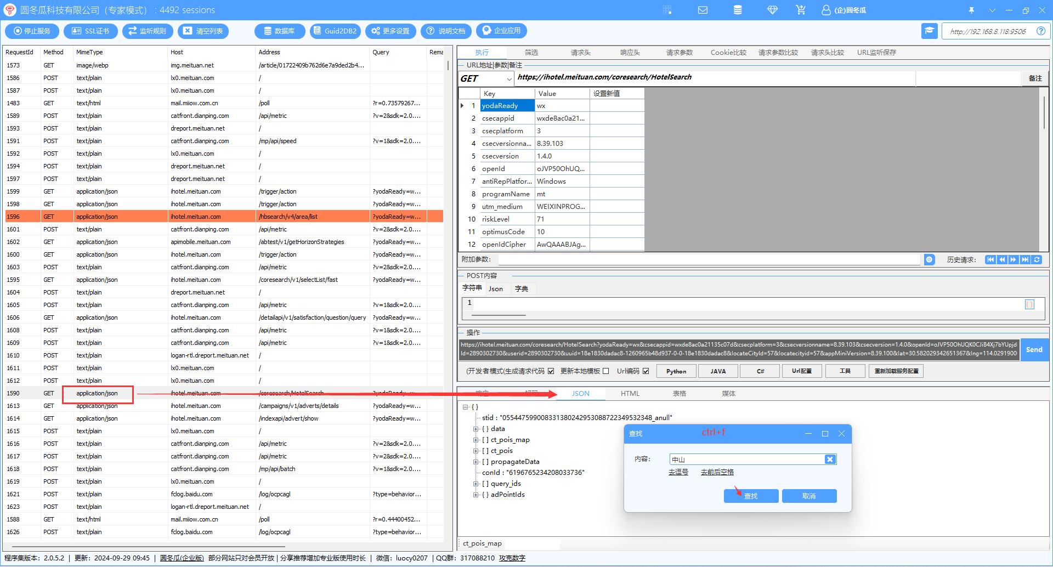This screenshot has width=1053, height=567.
Task: Toggle the Url编码 checkbox
Action: [646, 371]
